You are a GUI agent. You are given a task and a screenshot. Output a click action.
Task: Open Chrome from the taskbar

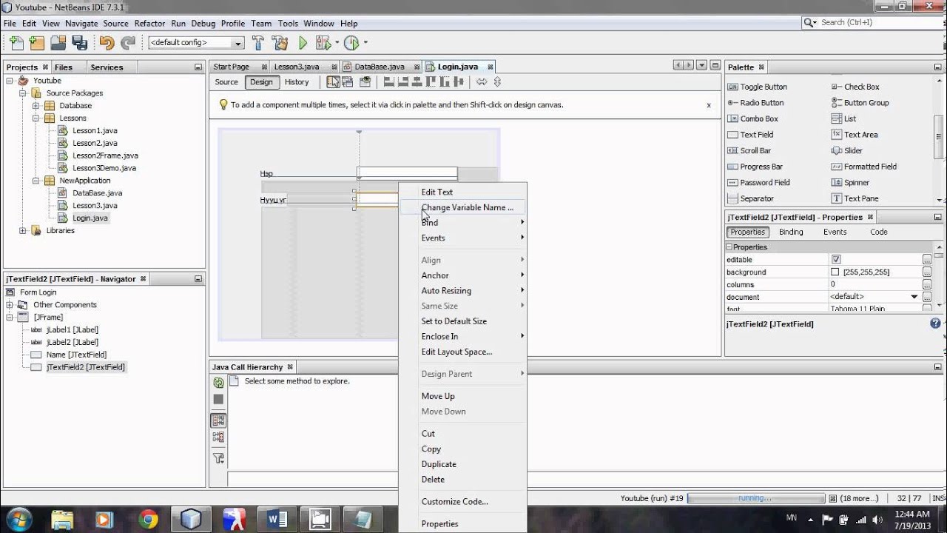[148, 520]
